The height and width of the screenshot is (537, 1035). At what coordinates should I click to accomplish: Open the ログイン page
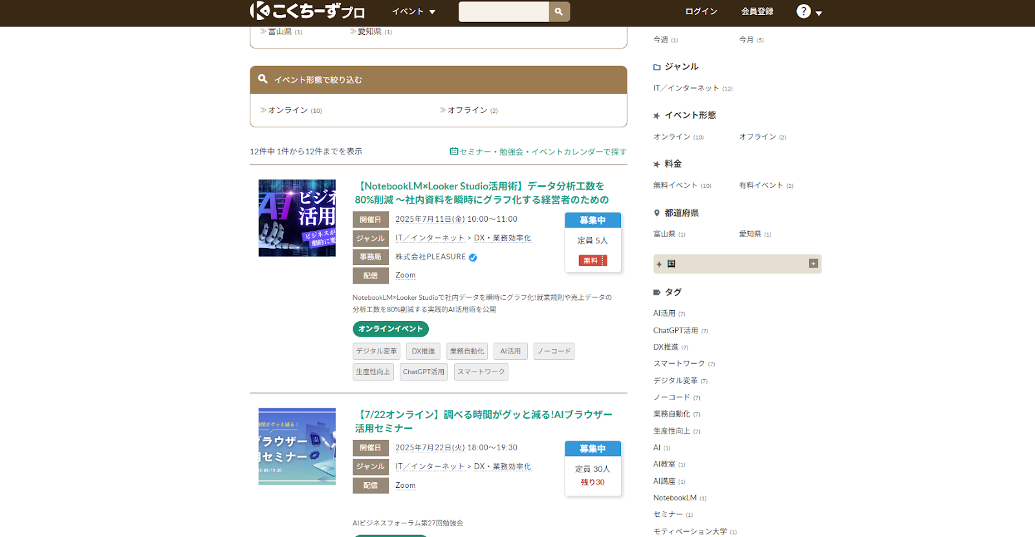701,12
